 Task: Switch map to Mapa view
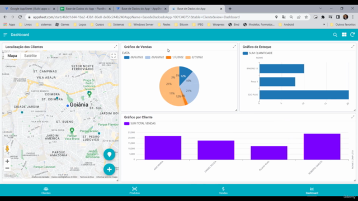pyautogui.click(x=12, y=56)
